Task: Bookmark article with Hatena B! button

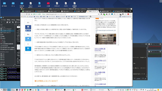Action: tap(28, 49)
